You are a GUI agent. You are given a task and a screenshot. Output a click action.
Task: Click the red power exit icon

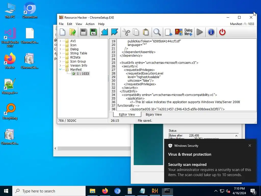[222, 32]
